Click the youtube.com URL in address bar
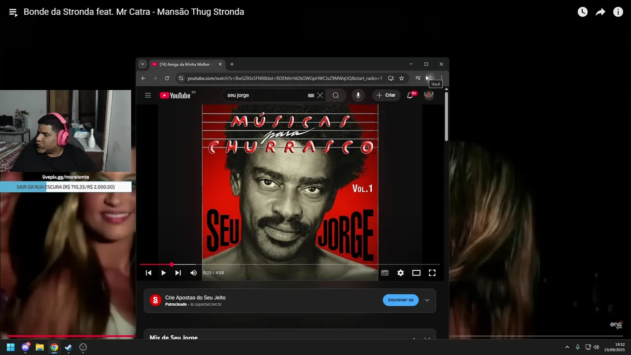631x355 pixels. (x=284, y=78)
